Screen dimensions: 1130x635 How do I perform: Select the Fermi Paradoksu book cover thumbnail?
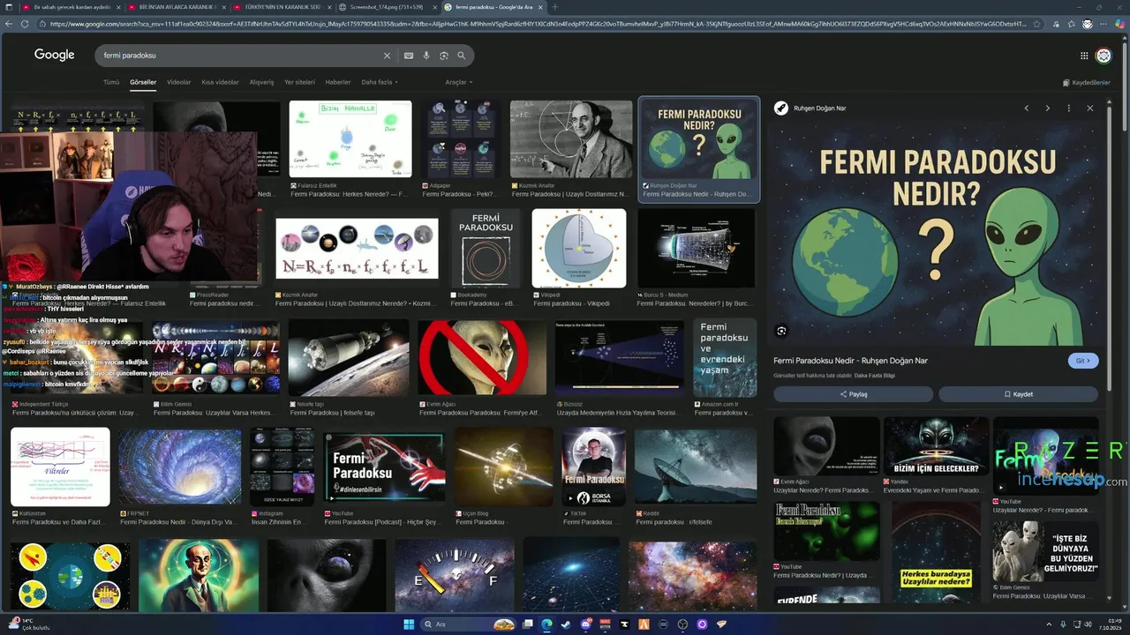click(x=486, y=249)
